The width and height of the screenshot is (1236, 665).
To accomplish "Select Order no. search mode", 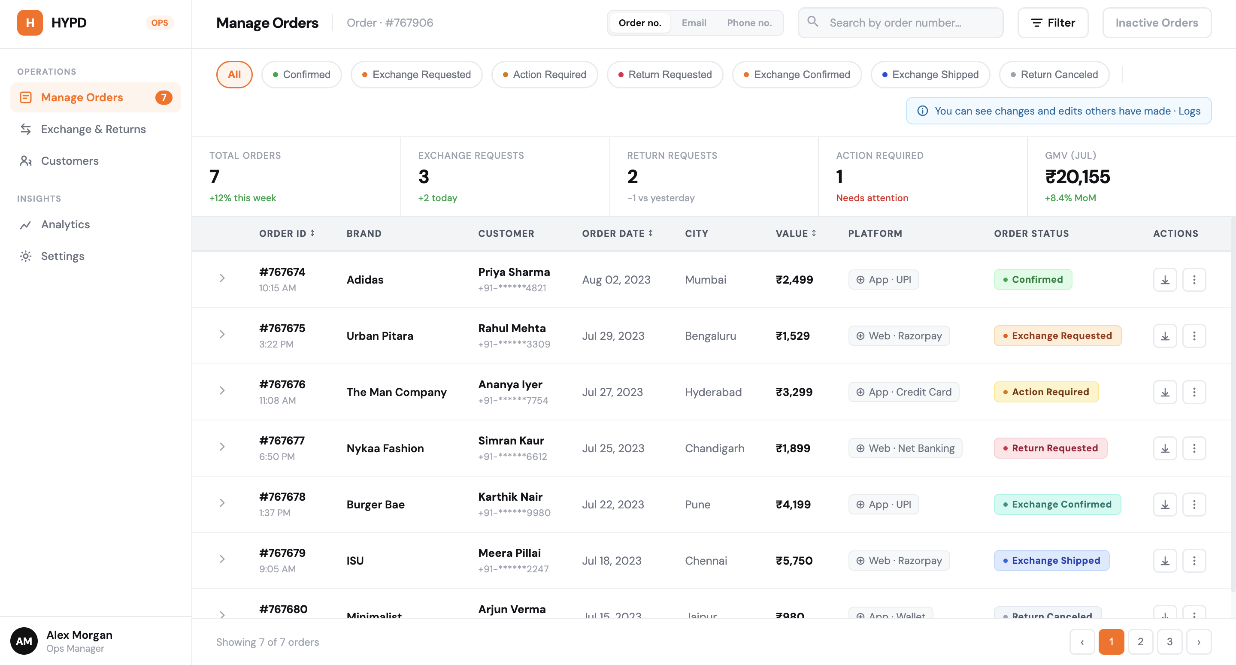I will [x=639, y=23].
